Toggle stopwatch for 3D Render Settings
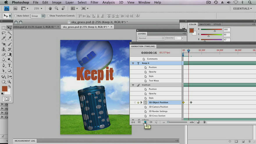This screenshot has width=256, height=144. tap(145, 111)
